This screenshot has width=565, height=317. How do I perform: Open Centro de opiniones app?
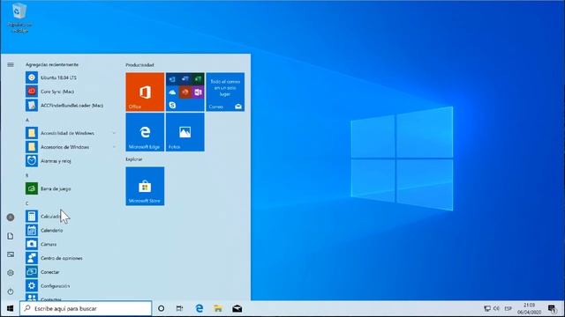point(71,258)
